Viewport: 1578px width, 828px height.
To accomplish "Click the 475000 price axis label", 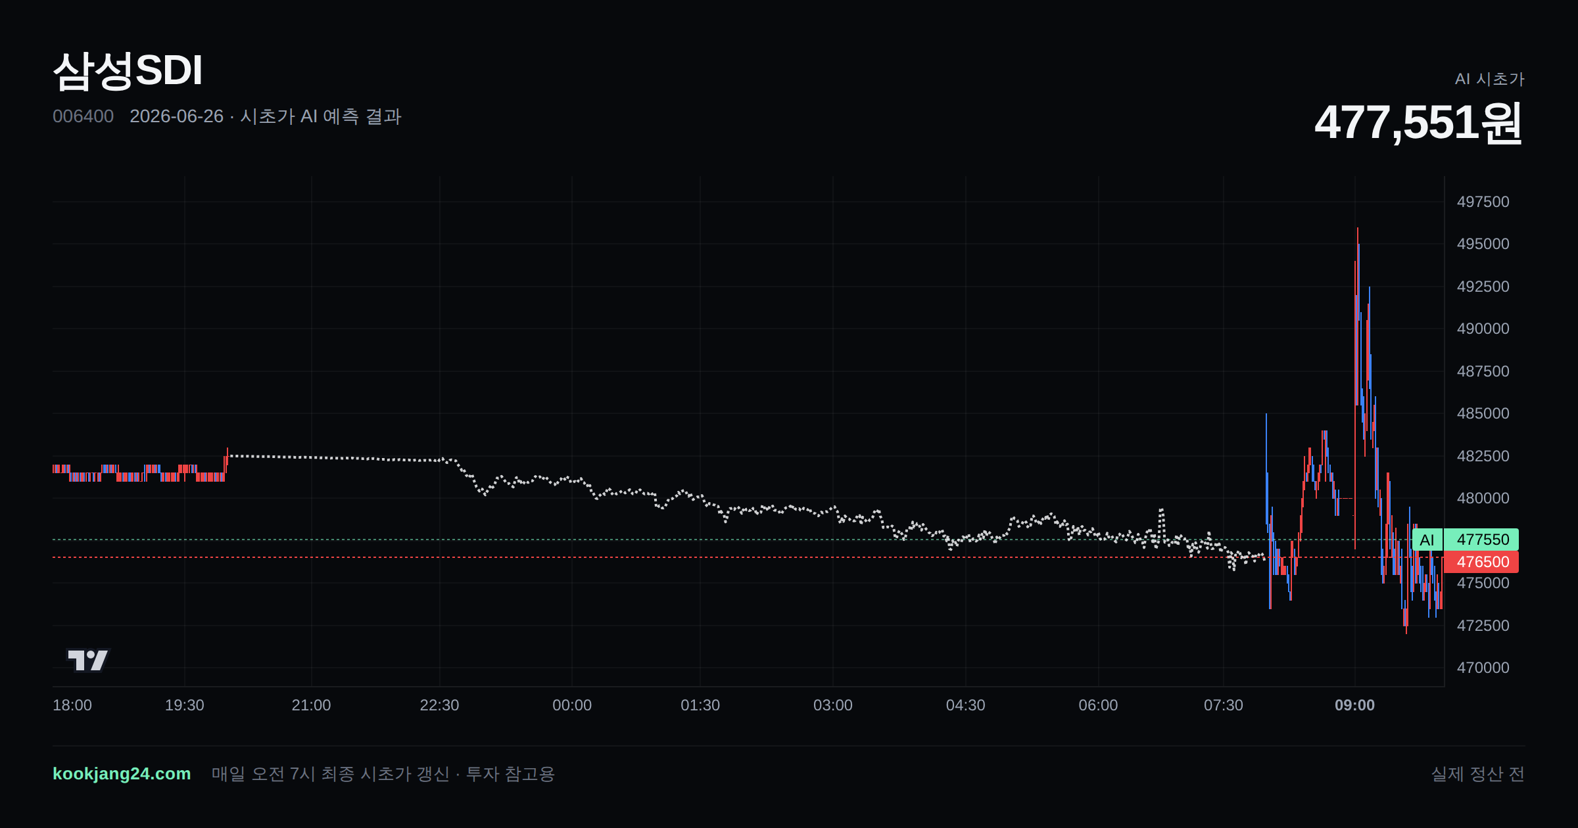I will 1483,583.
